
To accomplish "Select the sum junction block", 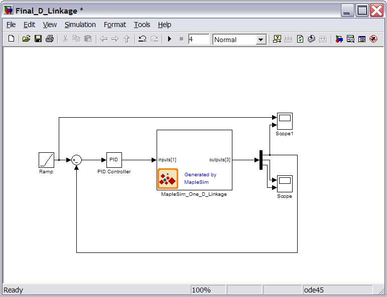I will pyautogui.click(x=76, y=160).
